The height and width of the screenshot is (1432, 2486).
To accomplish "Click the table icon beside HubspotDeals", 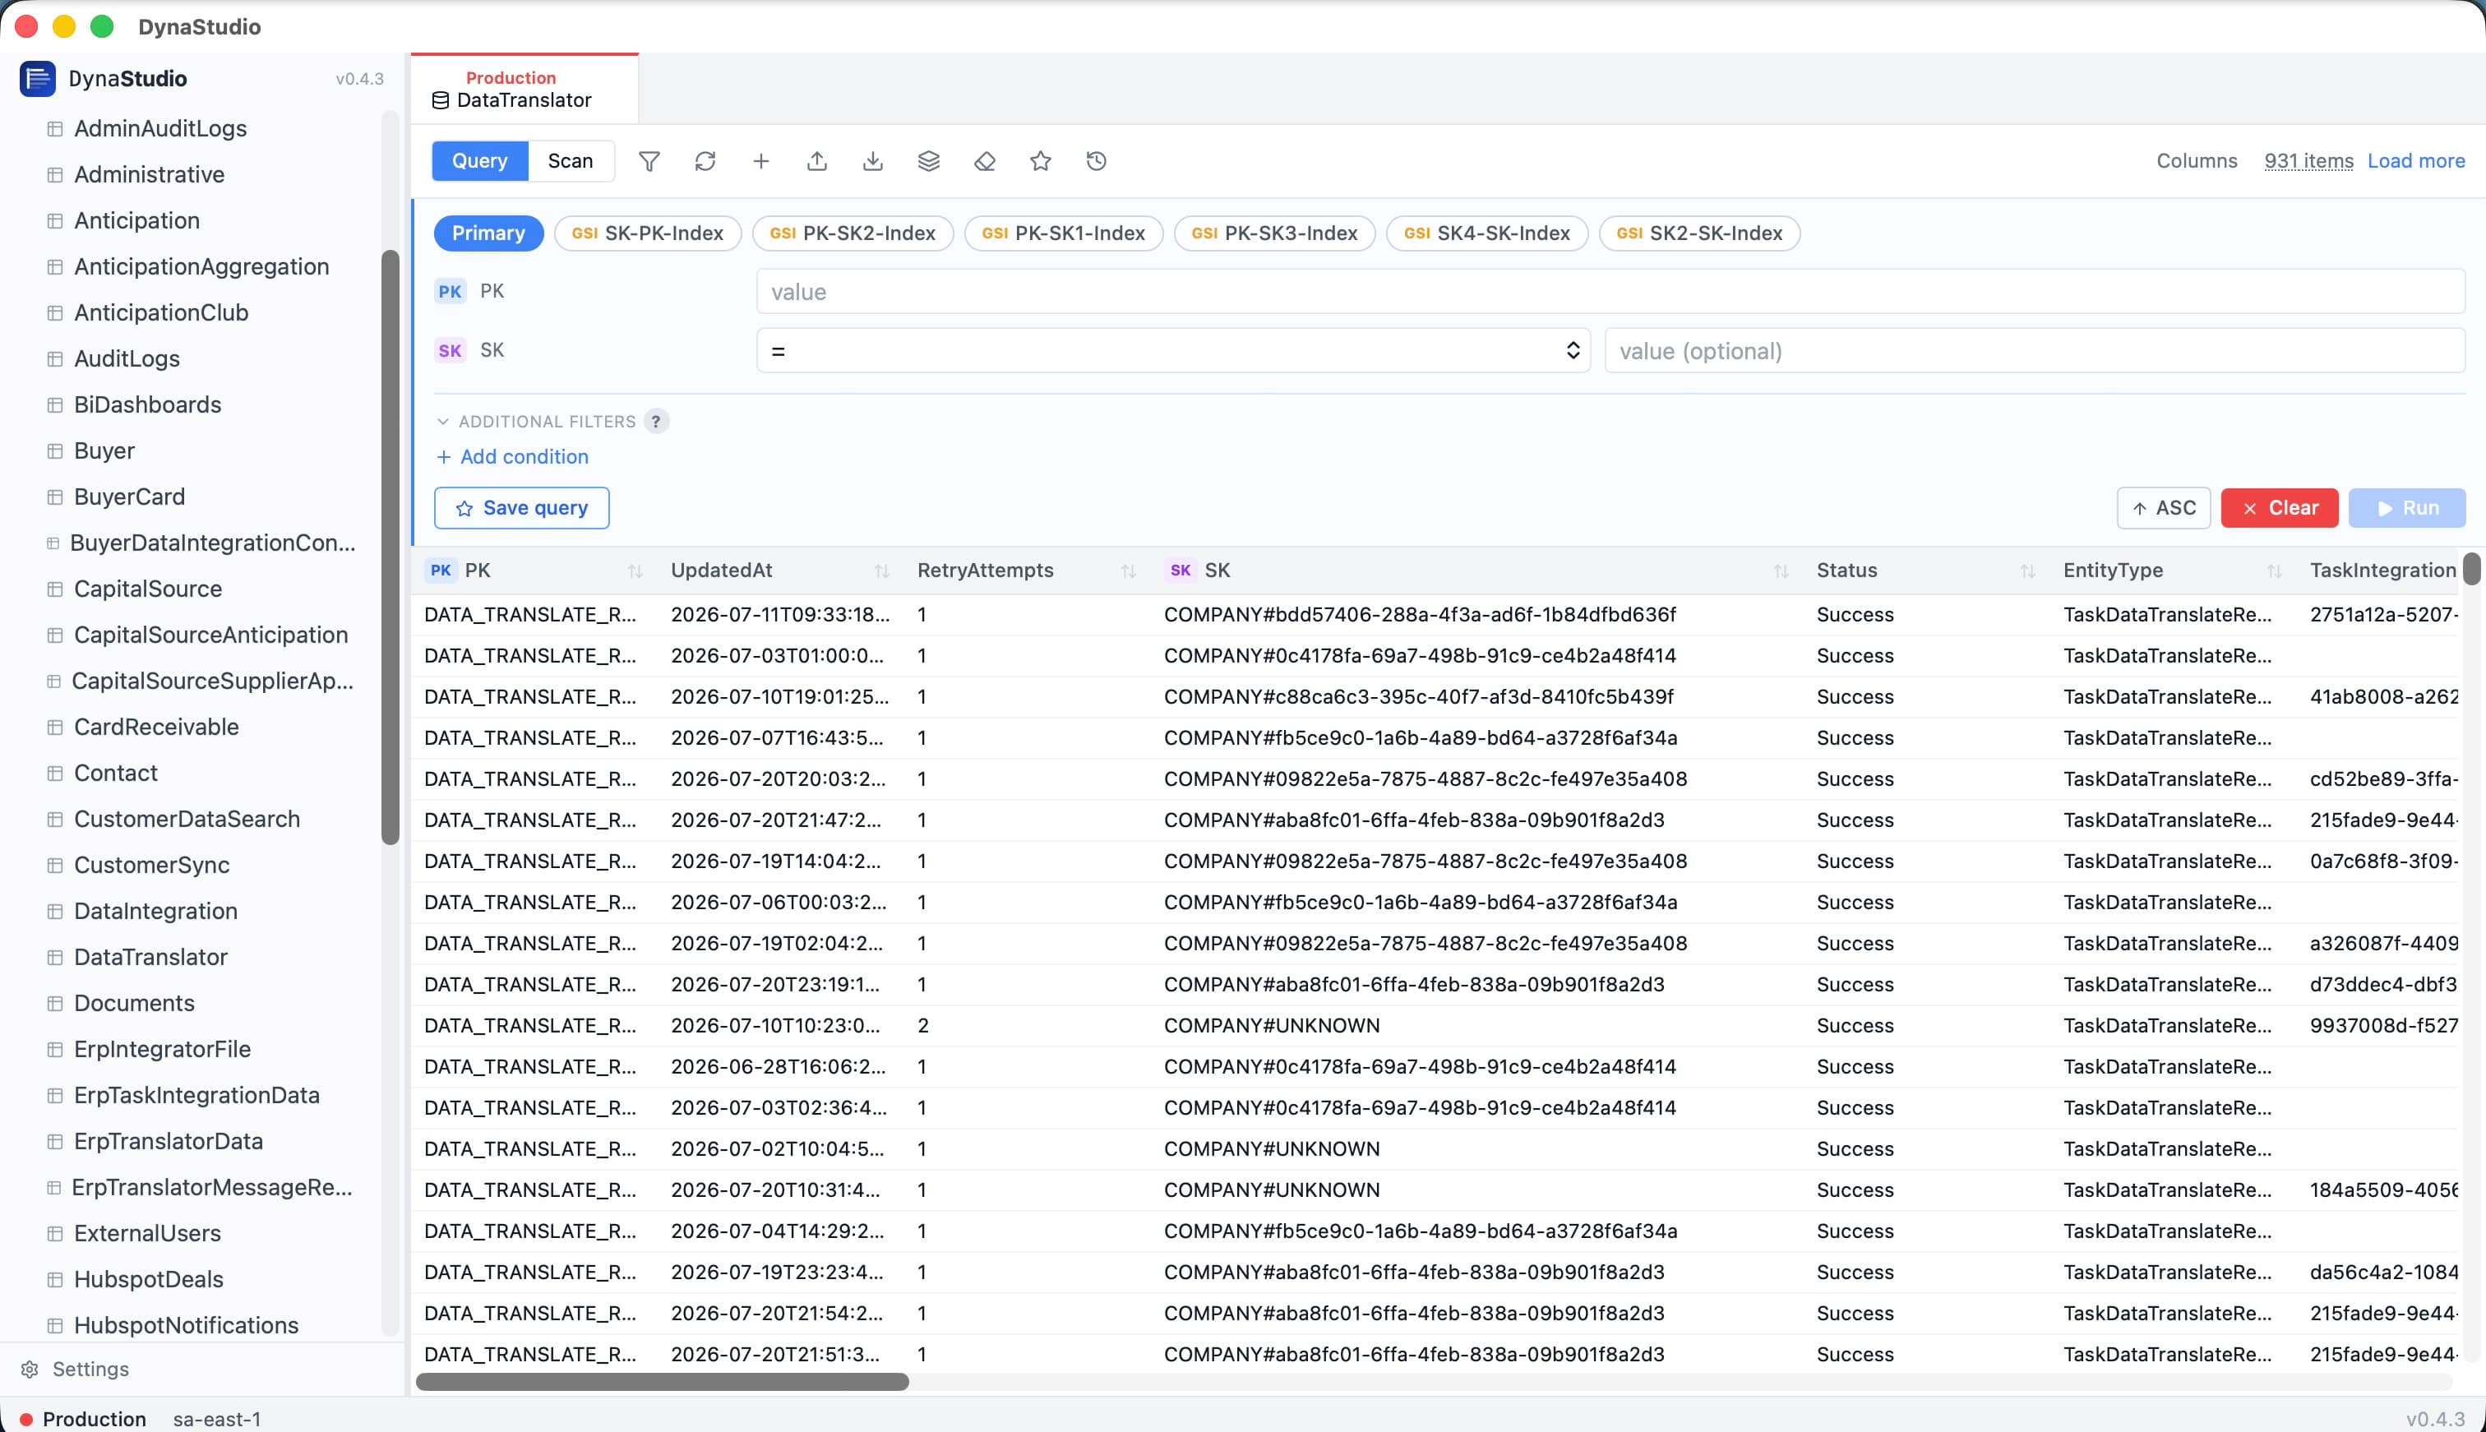I will (55, 1280).
